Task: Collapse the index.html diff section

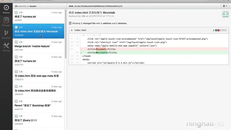Action: (x=71, y=30)
